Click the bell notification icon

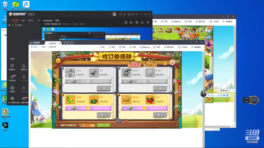(142, 22)
